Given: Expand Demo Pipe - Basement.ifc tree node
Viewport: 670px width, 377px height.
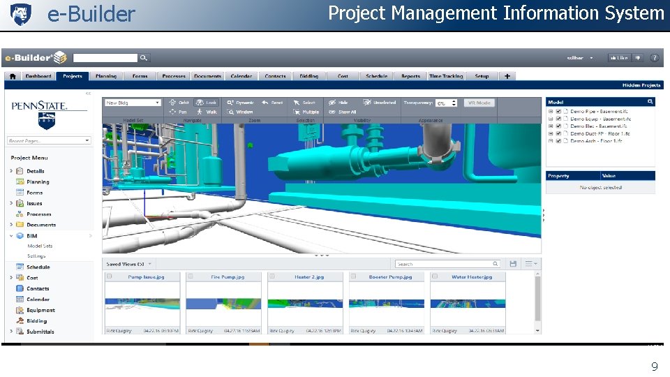Looking at the screenshot, I should (551, 111).
